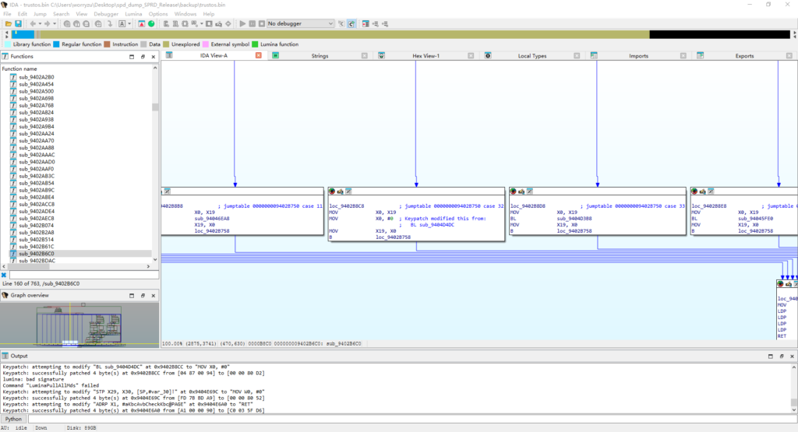Click the highlighted C pseudocode toolbar icon
The image size is (798, 432).
point(351,24)
